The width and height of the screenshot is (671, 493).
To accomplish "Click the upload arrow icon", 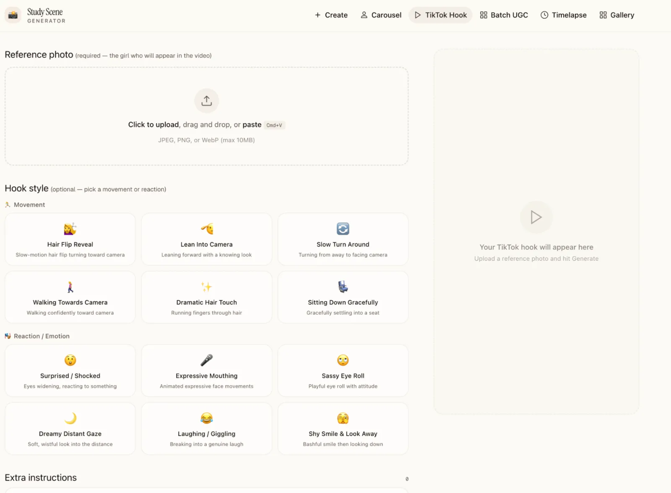I will tap(206, 101).
